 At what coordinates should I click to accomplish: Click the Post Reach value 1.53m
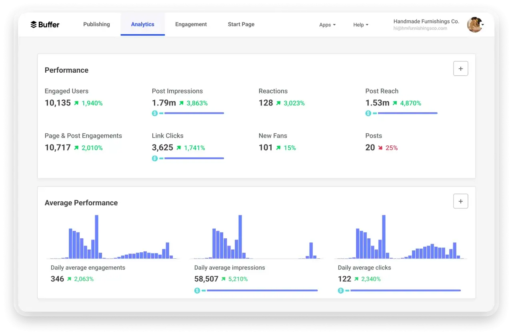click(377, 103)
